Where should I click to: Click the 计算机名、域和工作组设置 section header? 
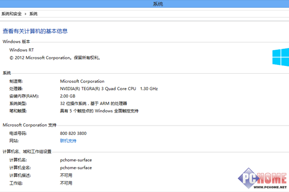click(x=27, y=151)
